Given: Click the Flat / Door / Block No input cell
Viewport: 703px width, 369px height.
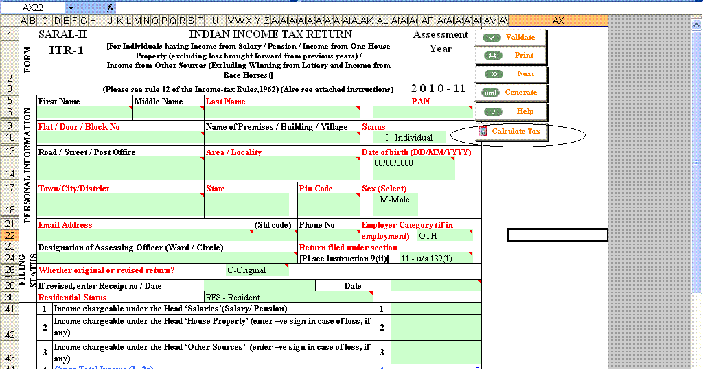Looking at the screenshot, I should point(120,137).
